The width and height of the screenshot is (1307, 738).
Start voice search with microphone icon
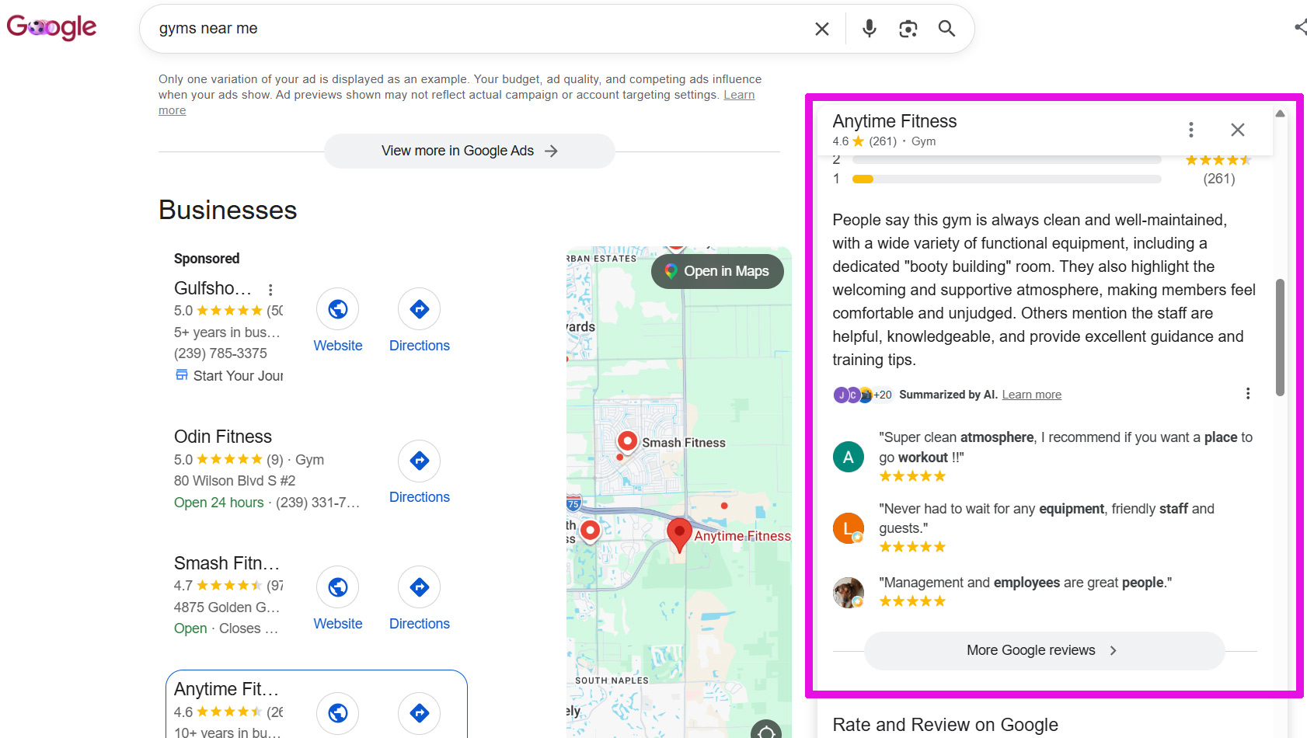[x=870, y=29]
